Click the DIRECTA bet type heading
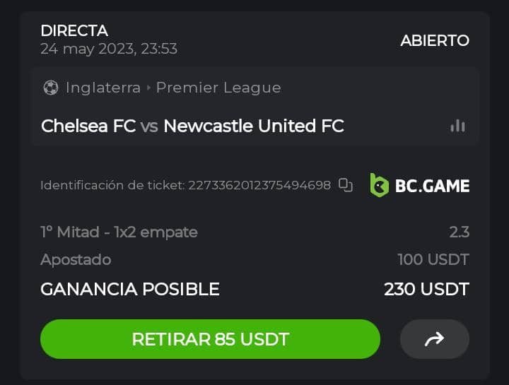Screen dimensions: 509x385 [x=74, y=30]
